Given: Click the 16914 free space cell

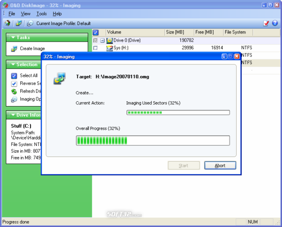Looking at the screenshot, I should [217, 48].
